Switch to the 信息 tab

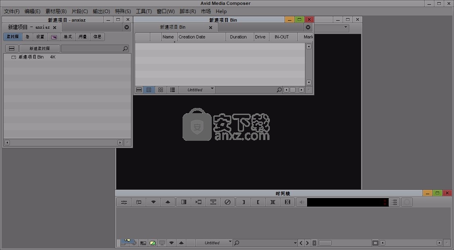pos(97,37)
